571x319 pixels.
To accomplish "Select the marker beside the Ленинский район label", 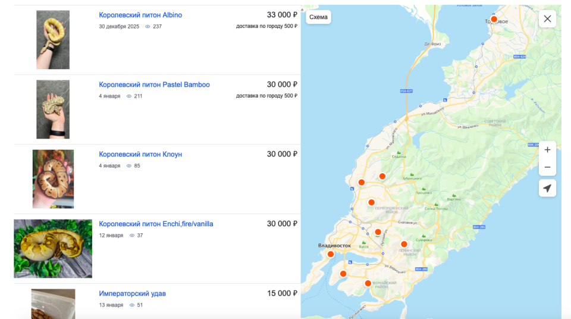I will (404, 244).
